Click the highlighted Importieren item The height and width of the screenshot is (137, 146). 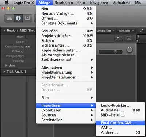coord(66,105)
